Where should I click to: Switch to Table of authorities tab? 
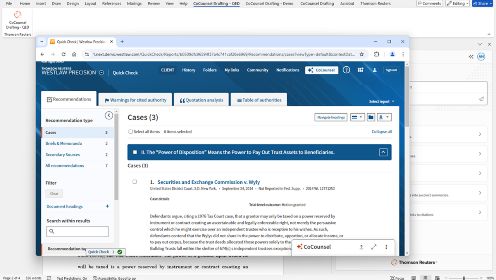pos(259,100)
